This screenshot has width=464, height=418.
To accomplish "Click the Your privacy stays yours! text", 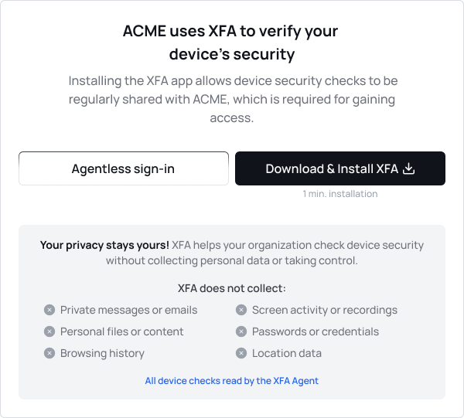I will [104, 245].
